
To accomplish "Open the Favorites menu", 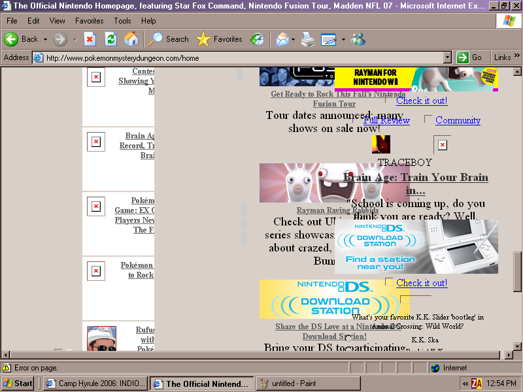I will click(x=89, y=21).
